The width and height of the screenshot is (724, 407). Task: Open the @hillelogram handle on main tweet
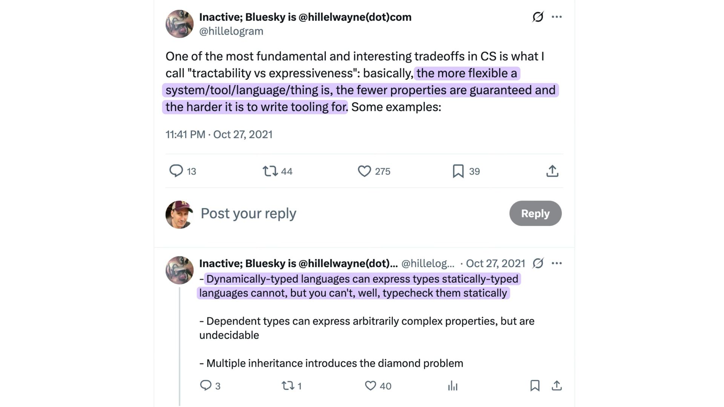231,31
